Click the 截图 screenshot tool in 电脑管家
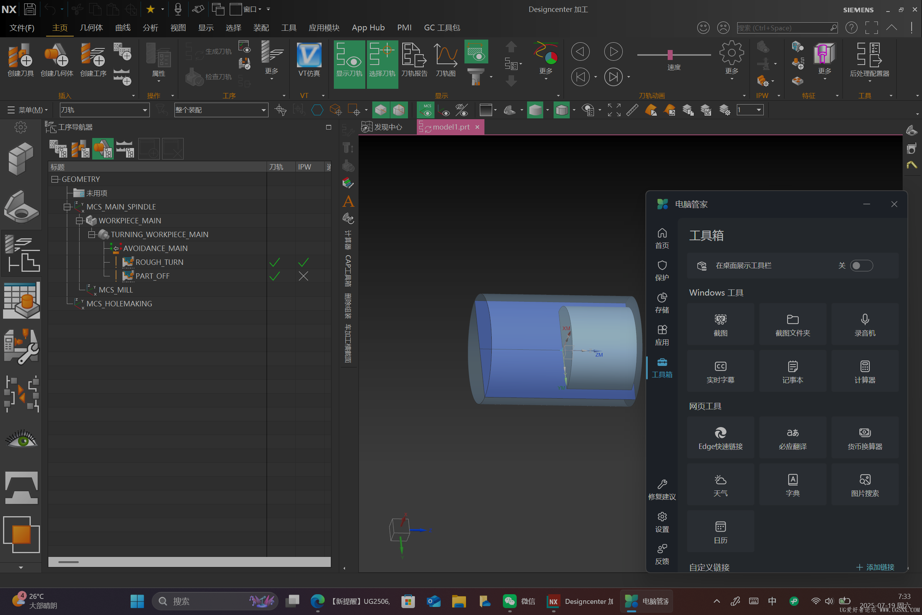Screen dimensions: 922x615 (x=720, y=324)
